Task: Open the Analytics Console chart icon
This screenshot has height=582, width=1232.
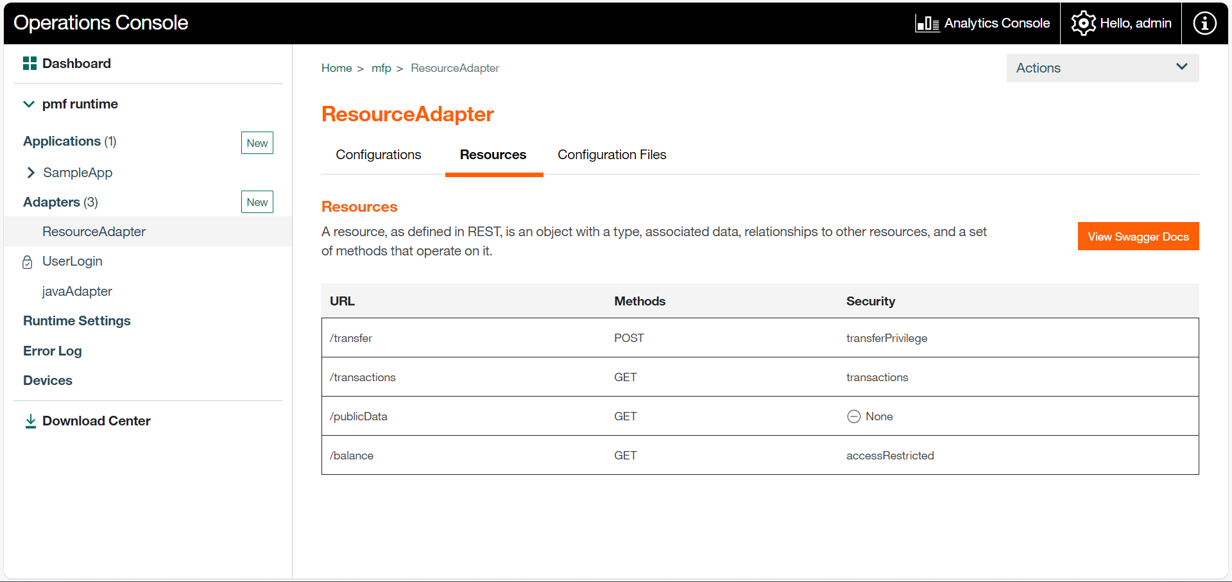Action: (927, 23)
